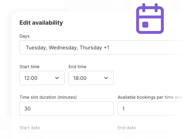Screen dimensions: 186x139
Task: Open the Start time 12:00 dropdown
Action: tap(42, 78)
